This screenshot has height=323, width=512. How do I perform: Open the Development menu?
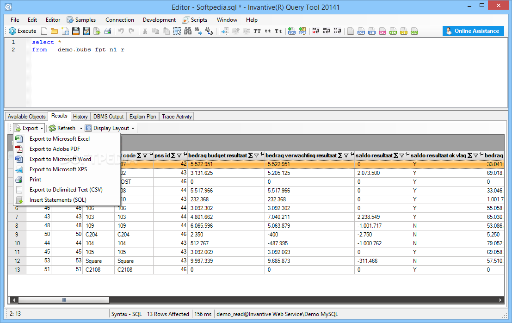point(160,20)
